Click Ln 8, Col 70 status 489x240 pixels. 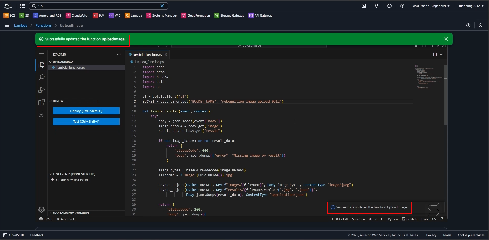coord(340,219)
